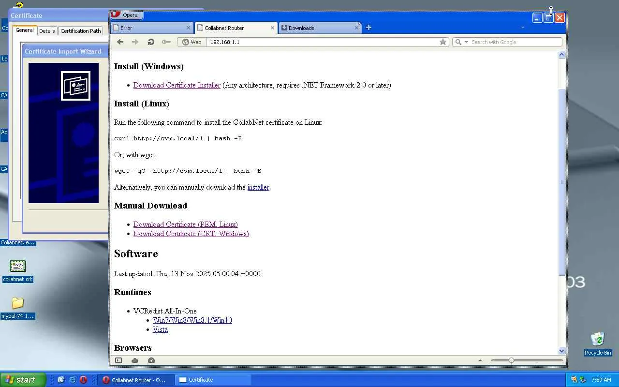The height and width of the screenshot is (387, 619).
Task: Click the Web site badge
Action: [x=192, y=42]
